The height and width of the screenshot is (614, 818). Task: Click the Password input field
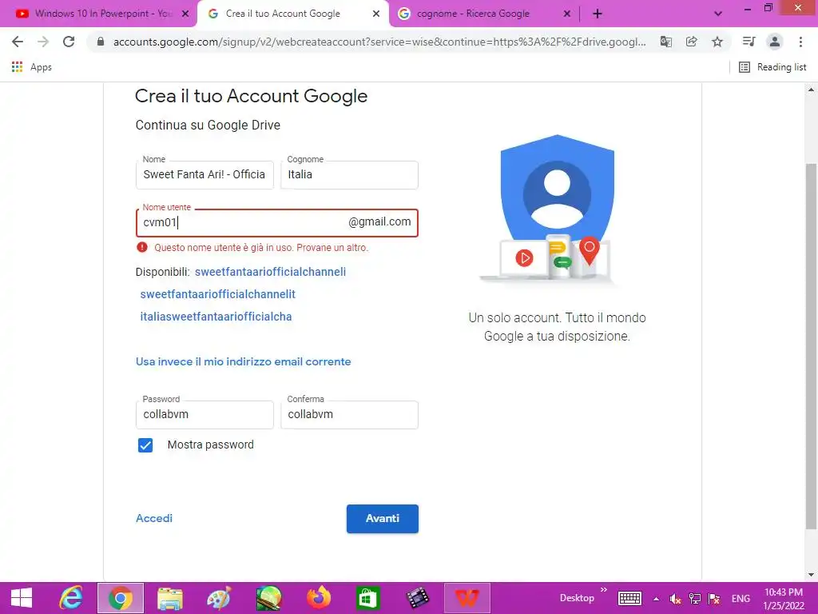(x=204, y=415)
